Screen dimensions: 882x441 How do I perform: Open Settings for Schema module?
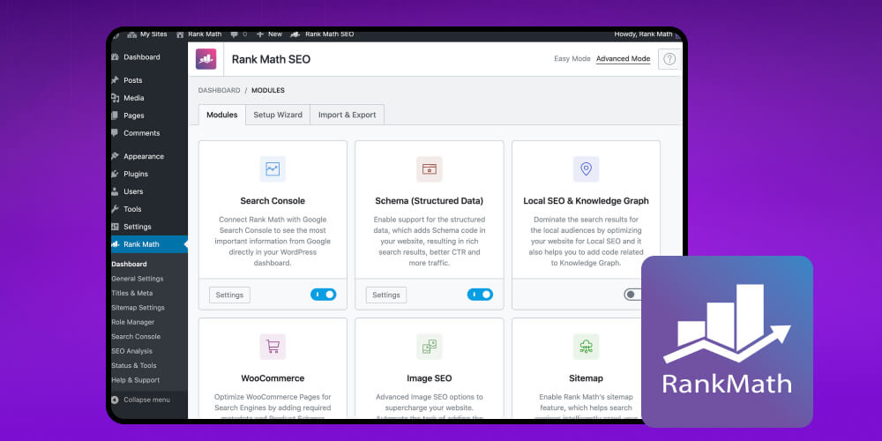click(x=386, y=295)
